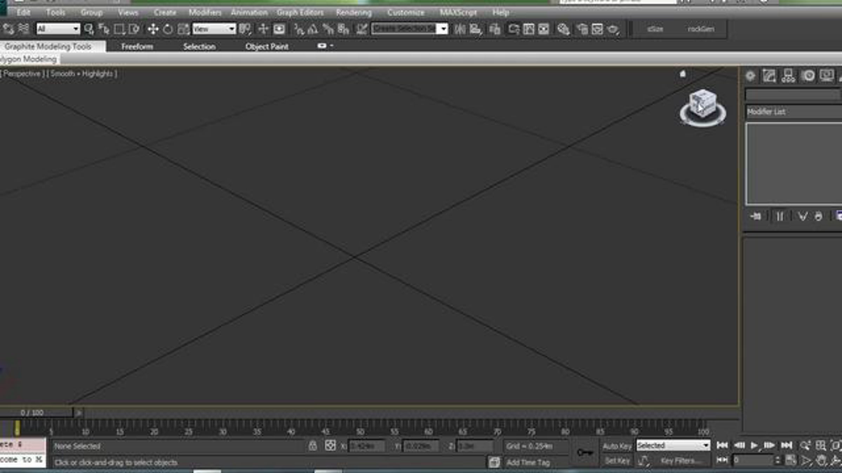This screenshot has width=842, height=473.
Task: Click the Select and Manipulate icon
Action: coord(263,29)
